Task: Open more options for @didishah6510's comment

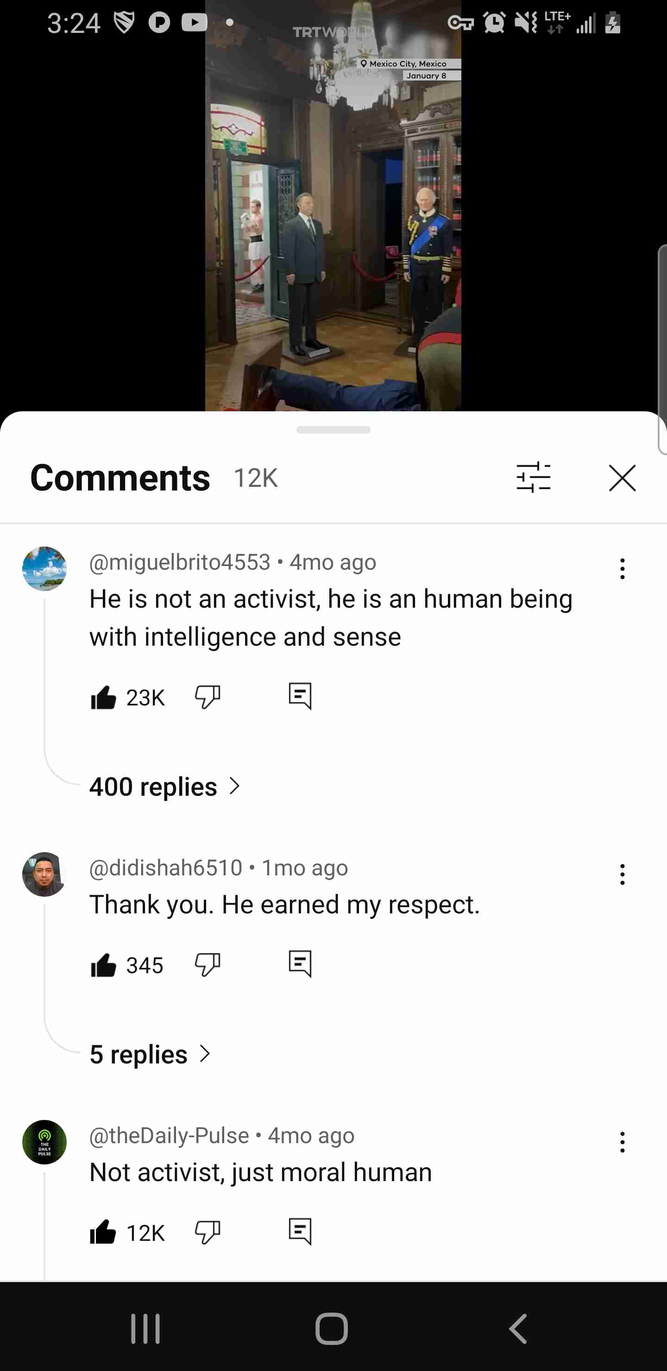Action: [x=622, y=874]
